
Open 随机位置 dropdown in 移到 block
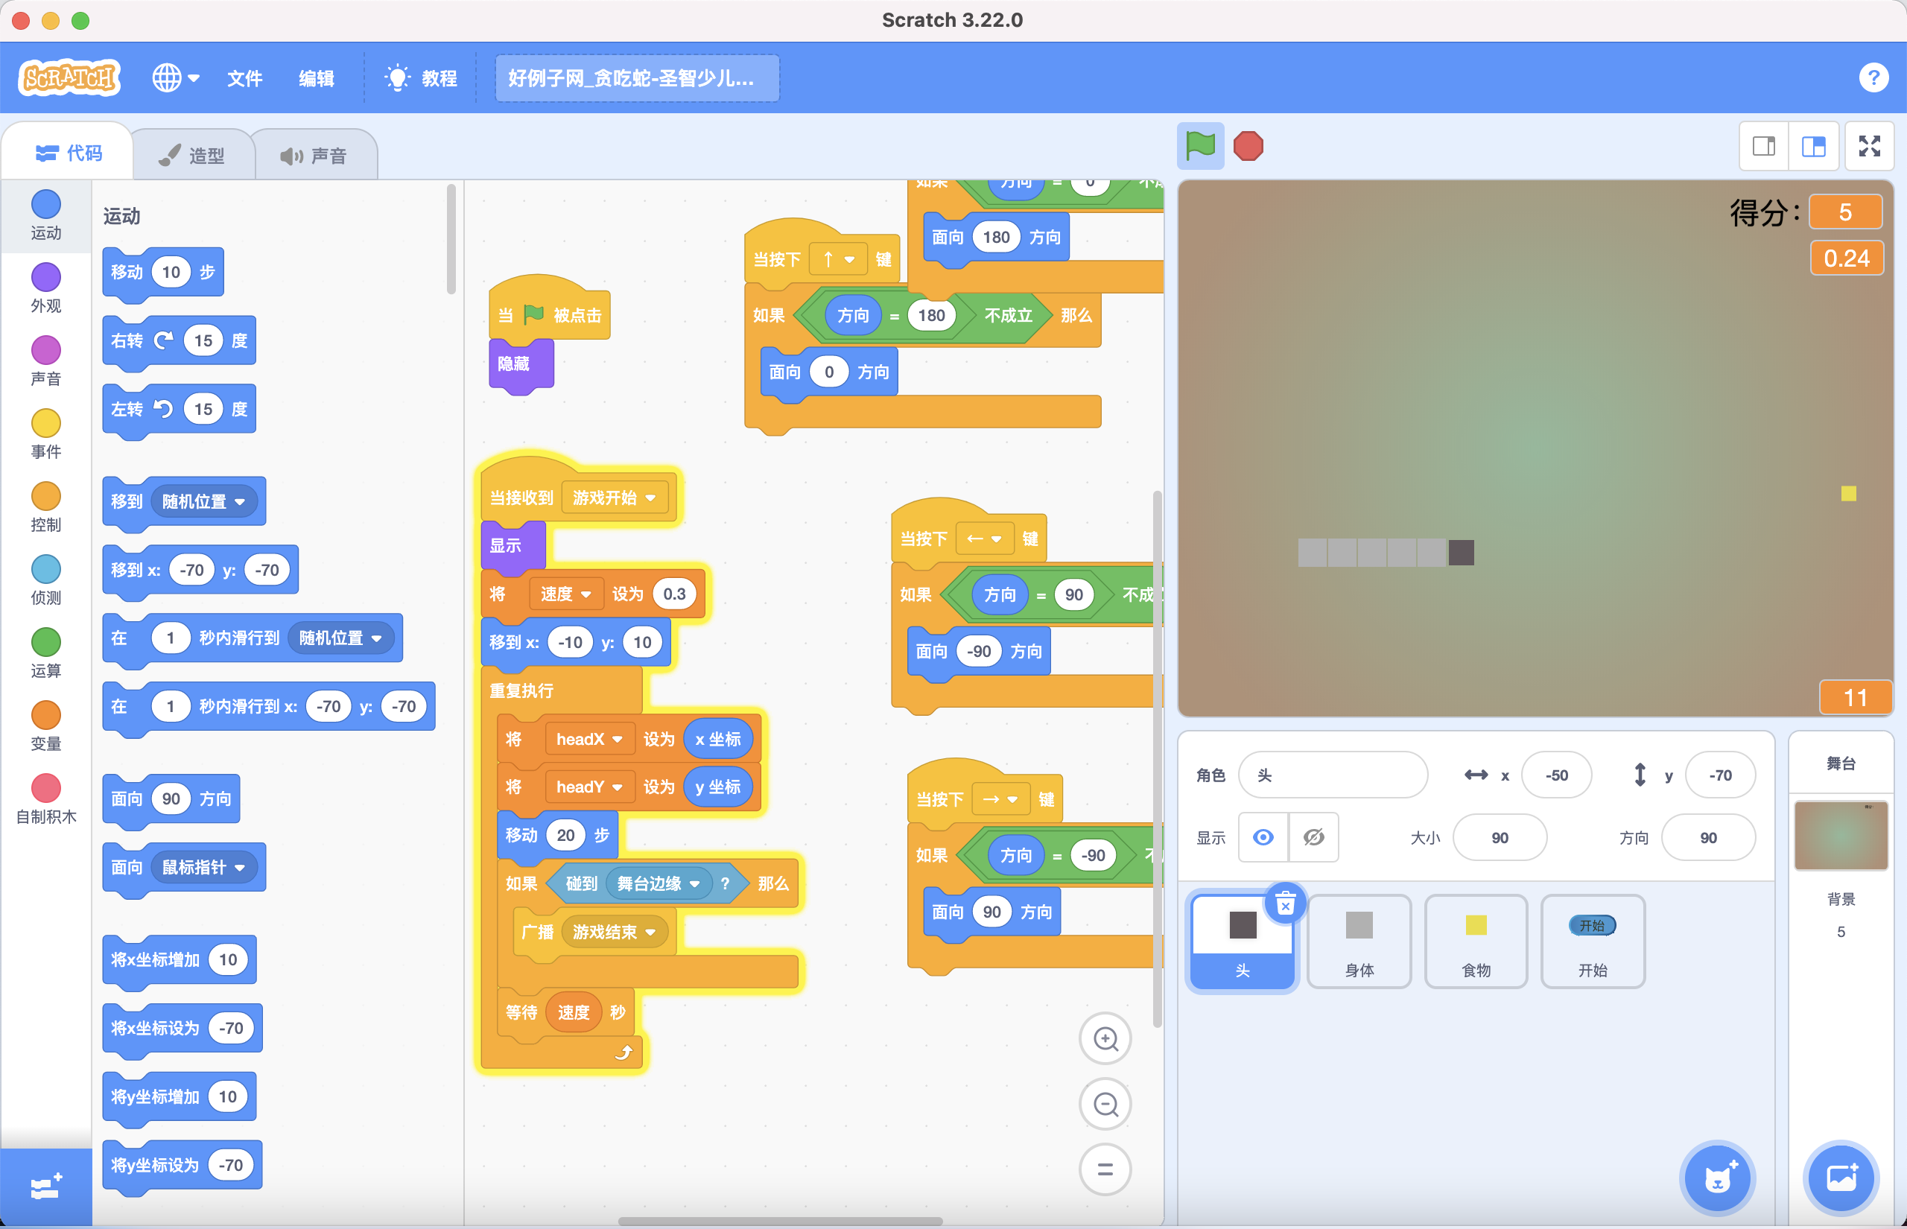point(203,501)
